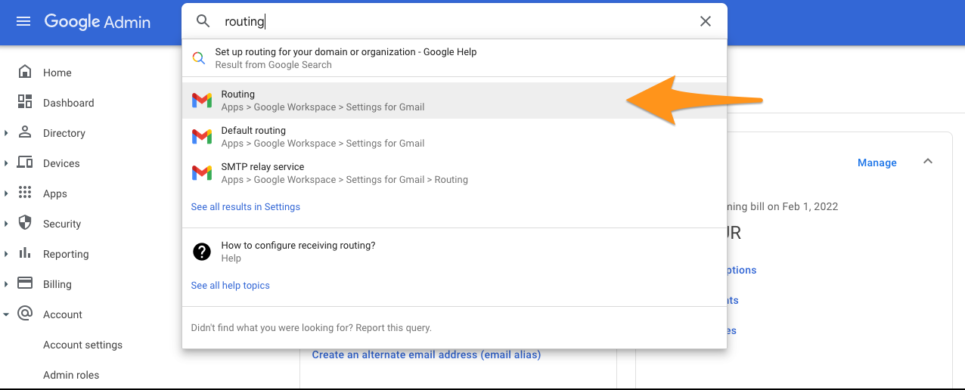Click the Manage link on billing card
The image size is (965, 390).
[877, 162]
